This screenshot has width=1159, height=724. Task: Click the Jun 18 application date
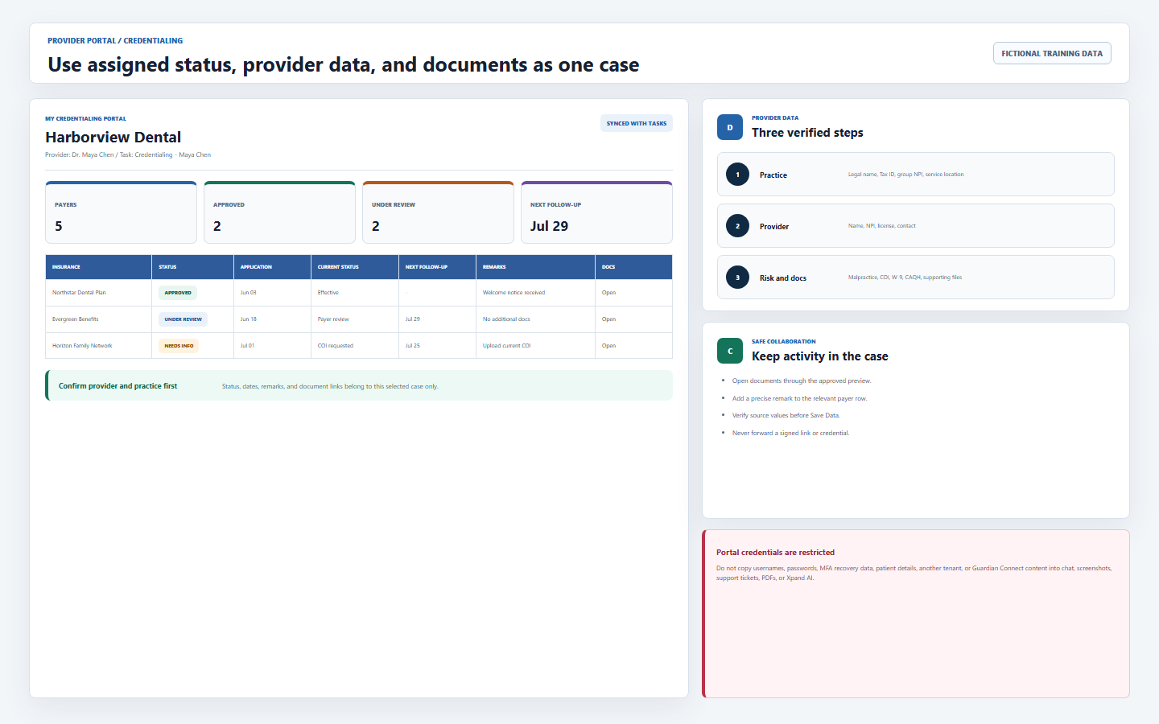249,319
